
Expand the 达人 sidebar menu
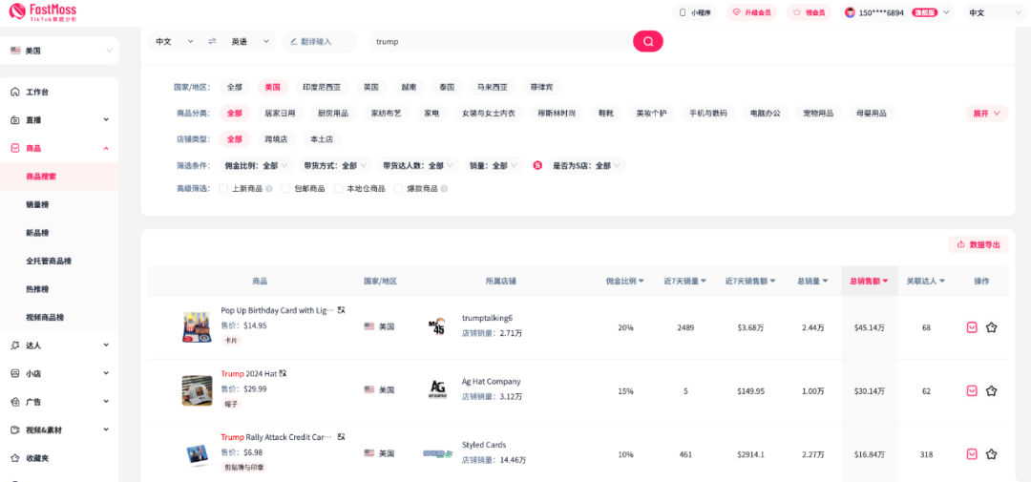pyautogui.click(x=59, y=346)
